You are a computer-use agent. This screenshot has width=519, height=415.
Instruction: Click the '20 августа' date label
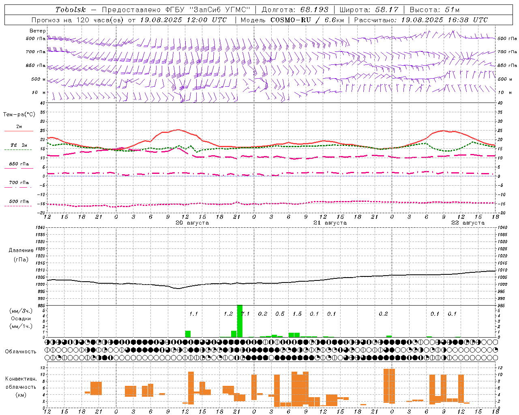[192, 223]
